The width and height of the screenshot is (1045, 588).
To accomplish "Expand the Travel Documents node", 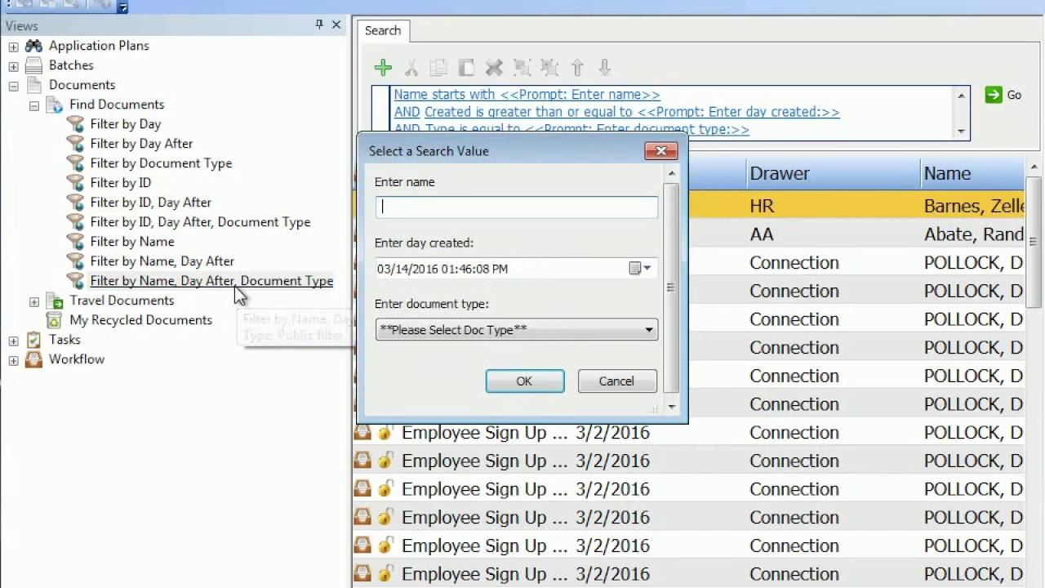I will click(34, 301).
